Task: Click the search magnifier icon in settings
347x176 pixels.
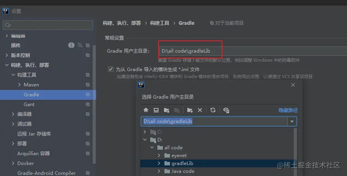Action: (8, 25)
